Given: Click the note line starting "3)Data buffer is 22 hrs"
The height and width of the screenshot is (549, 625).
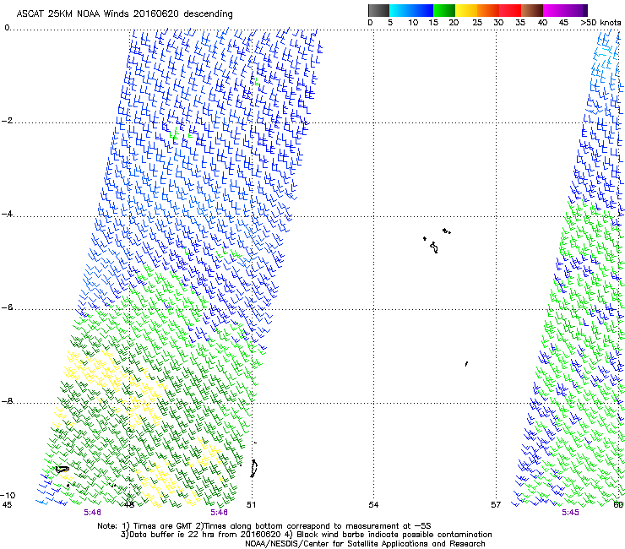Looking at the screenshot, I should (x=306, y=535).
